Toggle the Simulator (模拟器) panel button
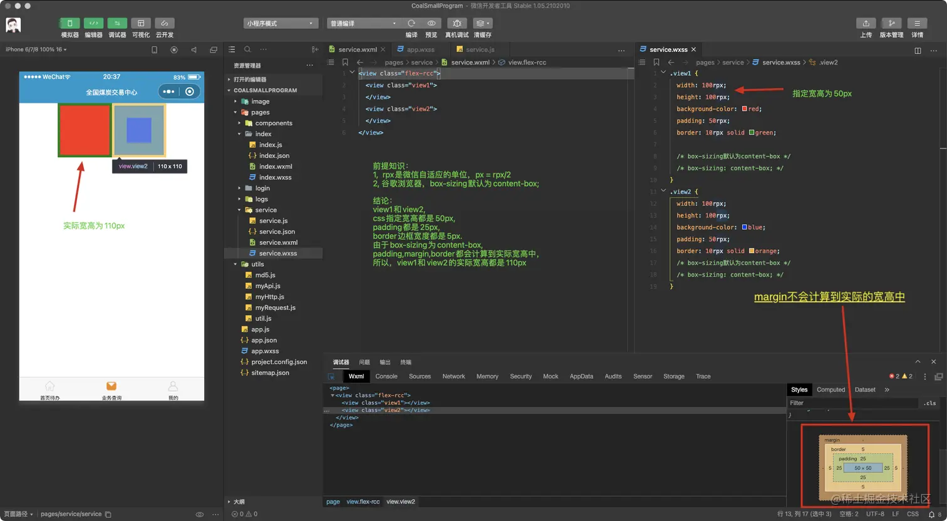This screenshot has width=947, height=521. [x=70, y=23]
